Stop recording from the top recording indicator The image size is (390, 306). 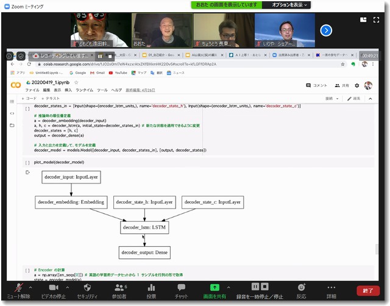point(110,57)
